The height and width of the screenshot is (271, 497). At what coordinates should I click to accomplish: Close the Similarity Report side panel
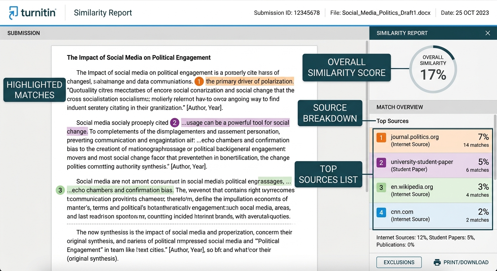click(487, 33)
